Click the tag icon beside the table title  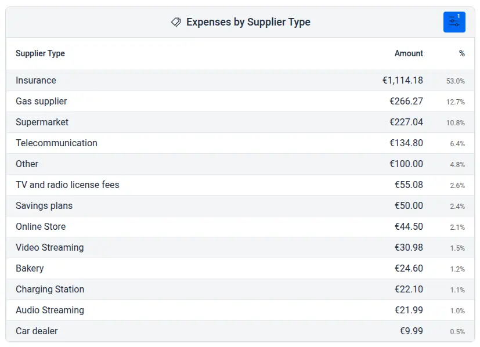(175, 22)
